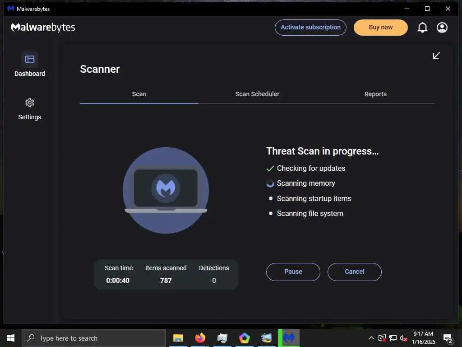
Task: Open File Explorer from the taskbar
Action: (x=178, y=338)
